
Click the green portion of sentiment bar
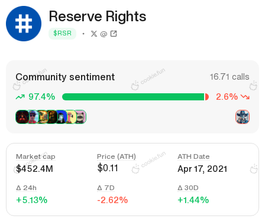[133, 97]
